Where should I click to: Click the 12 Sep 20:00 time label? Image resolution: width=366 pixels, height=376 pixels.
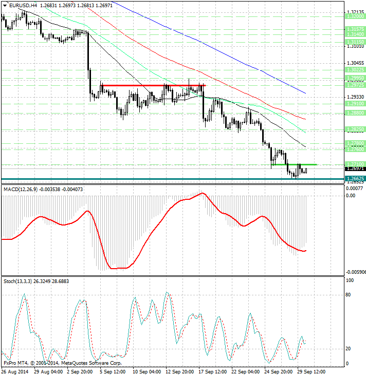coord(180,372)
